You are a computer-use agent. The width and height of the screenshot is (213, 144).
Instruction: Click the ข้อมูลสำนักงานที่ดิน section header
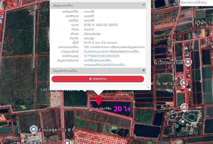pos(98,71)
